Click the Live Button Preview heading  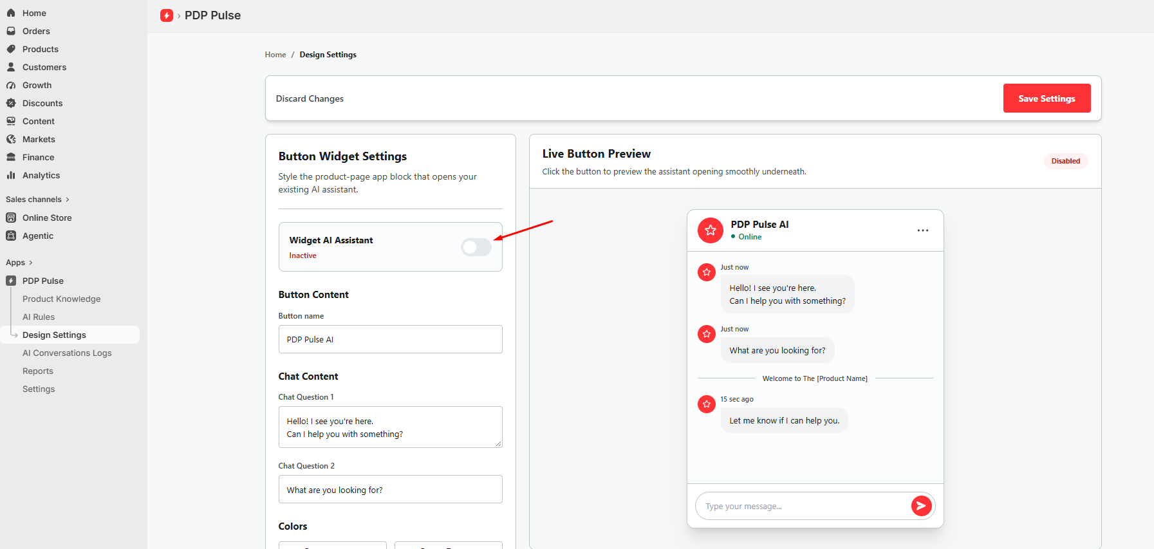(x=597, y=154)
